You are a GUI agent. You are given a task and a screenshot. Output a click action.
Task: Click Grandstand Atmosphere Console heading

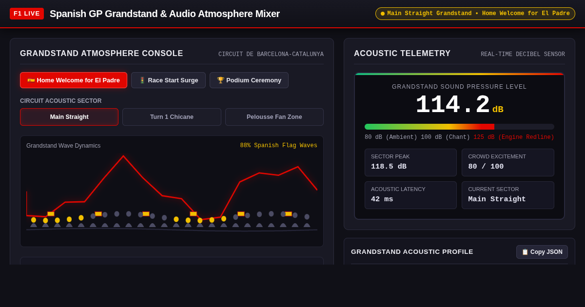(x=101, y=54)
